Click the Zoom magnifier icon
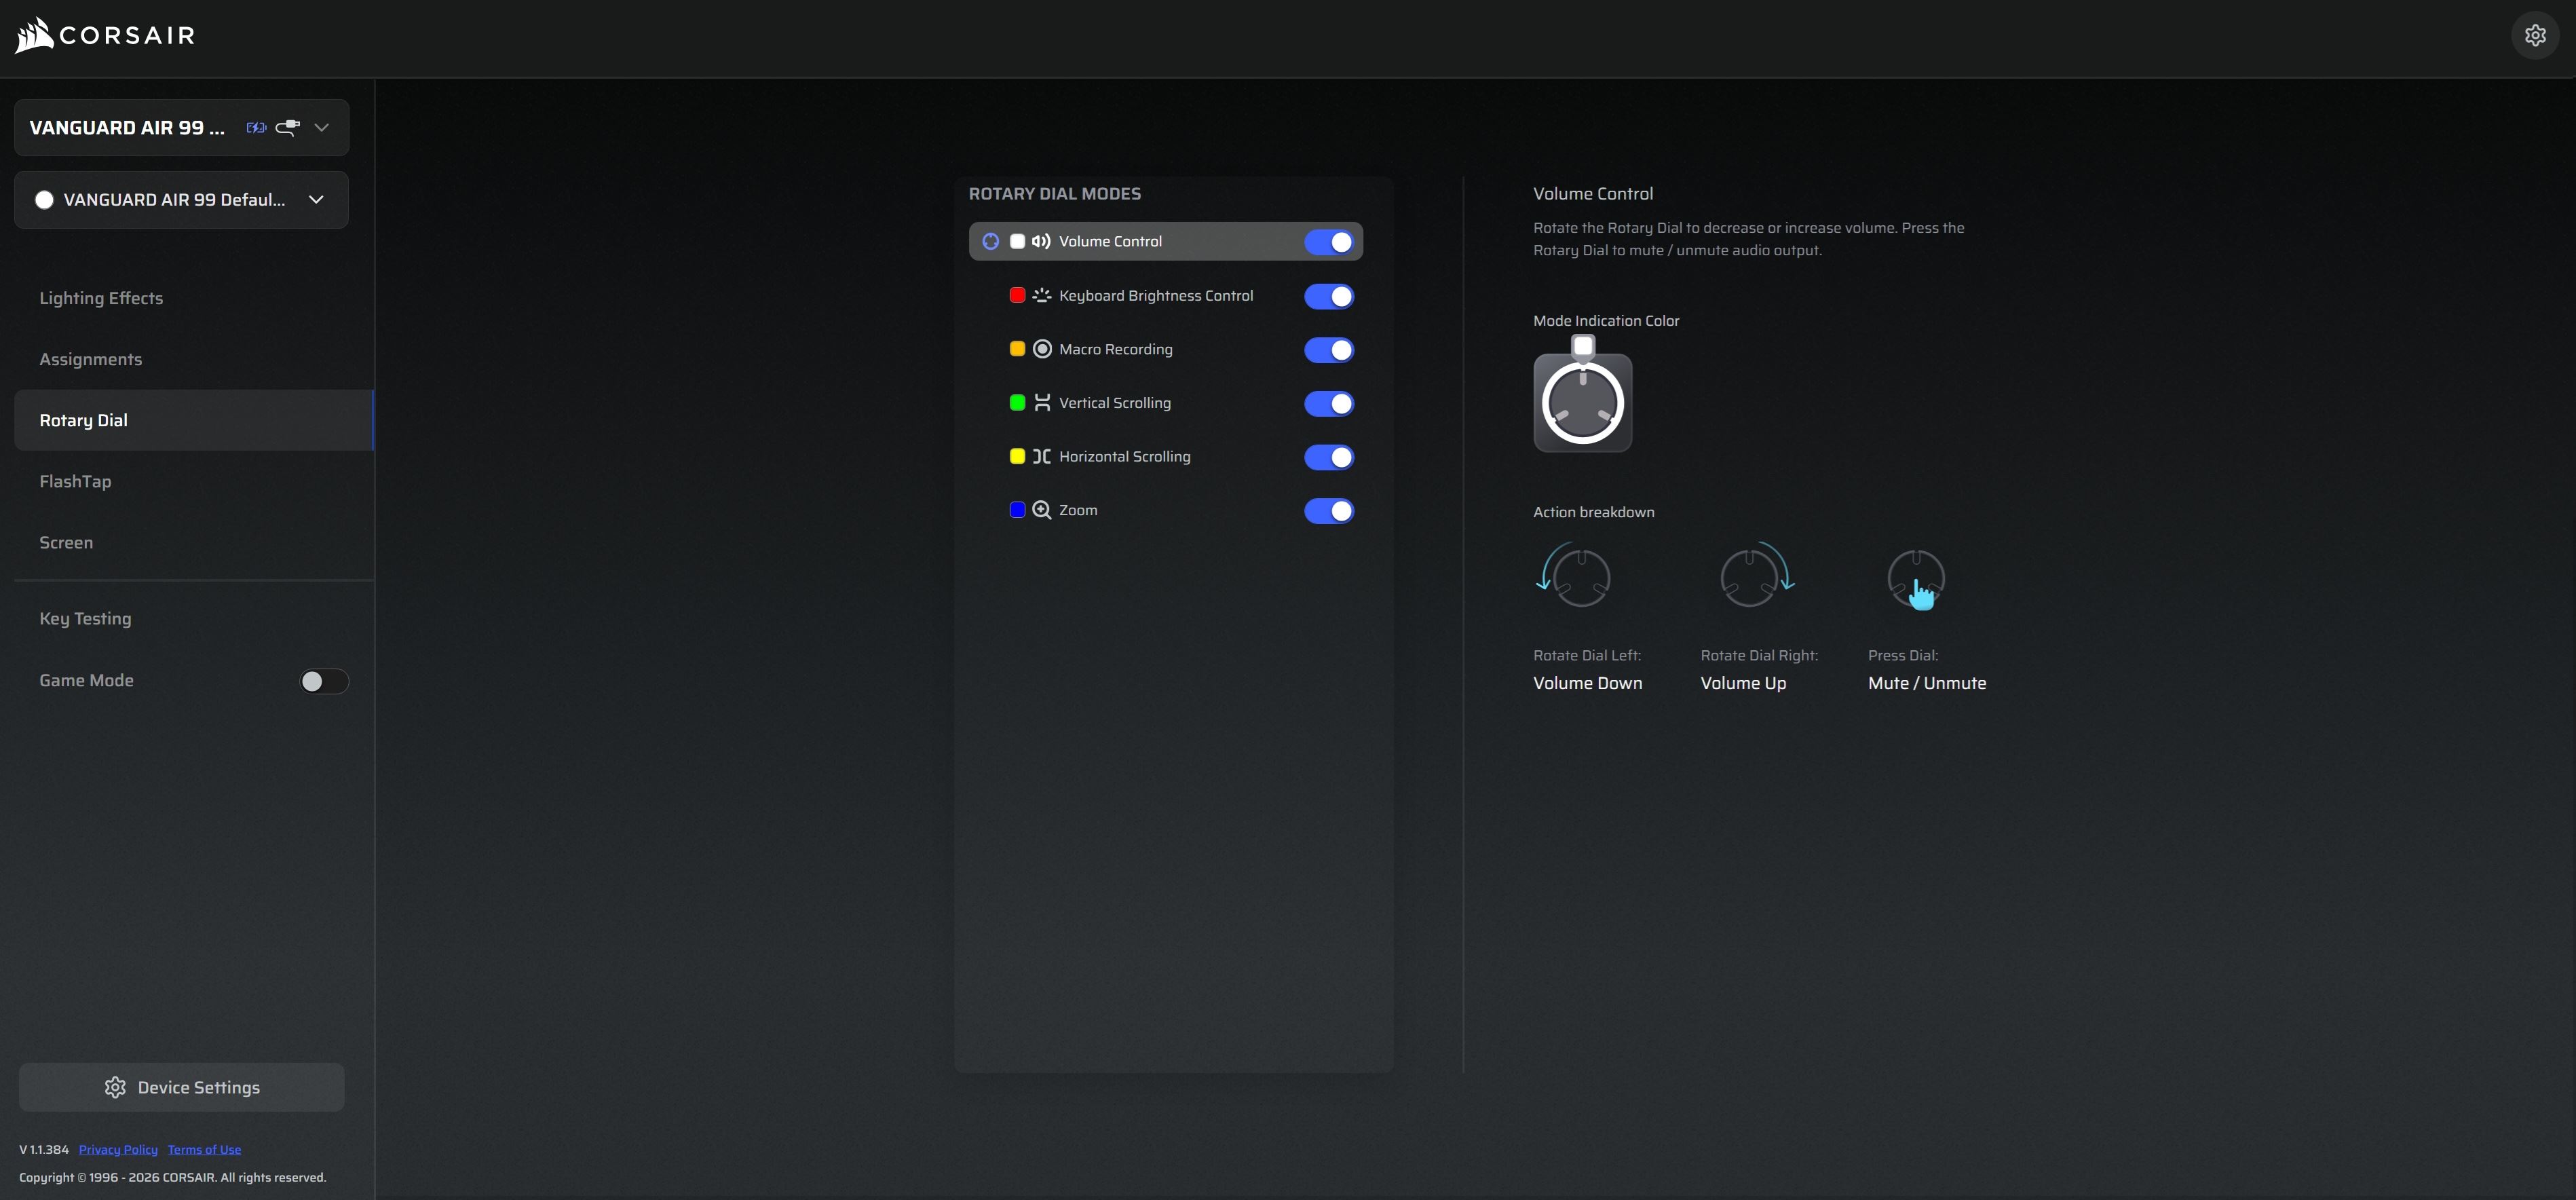The width and height of the screenshot is (2576, 1200). [1041, 510]
